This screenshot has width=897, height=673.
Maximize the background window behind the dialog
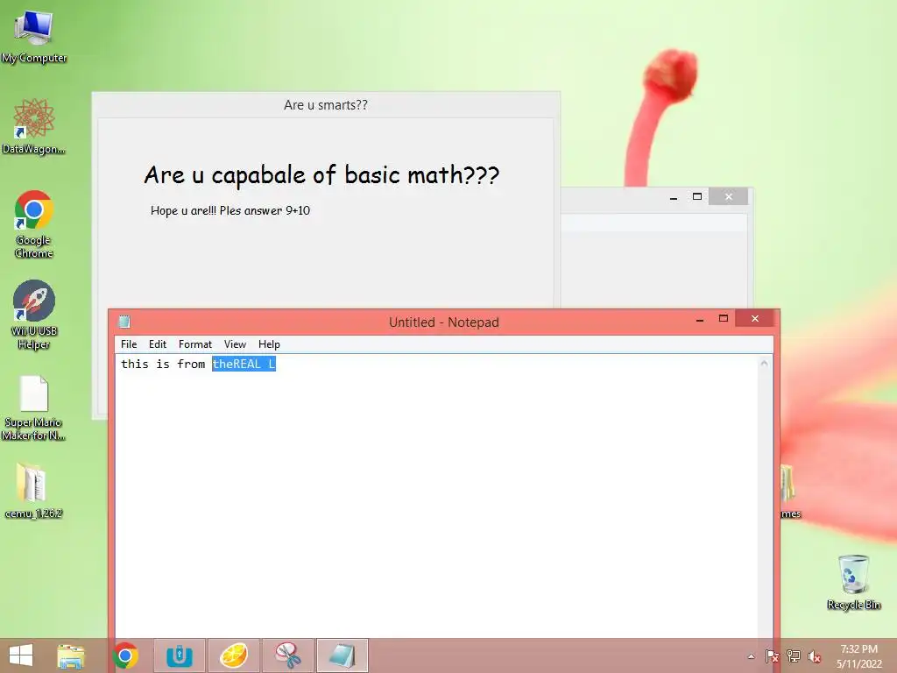(x=696, y=197)
